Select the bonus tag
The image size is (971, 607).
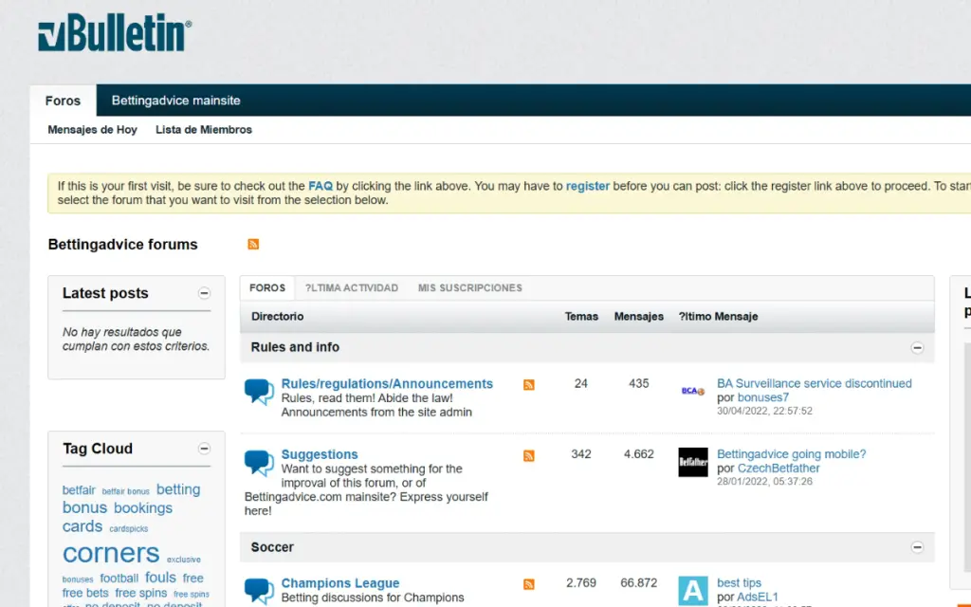tap(84, 507)
